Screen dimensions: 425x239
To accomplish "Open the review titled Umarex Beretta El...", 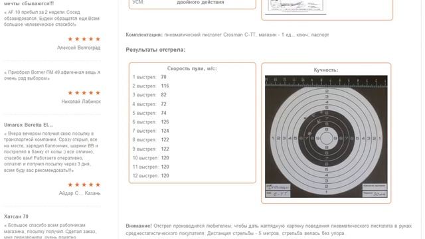I will (x=28, y=125).
